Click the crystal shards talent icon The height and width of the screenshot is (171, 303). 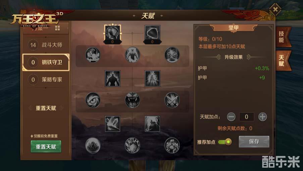(112, 124)
